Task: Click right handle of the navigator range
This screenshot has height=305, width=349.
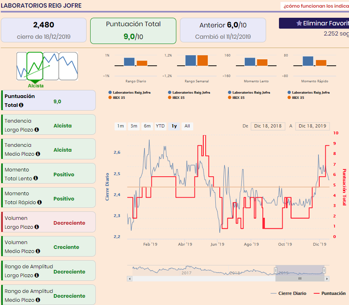Action: tap(324, 270)
